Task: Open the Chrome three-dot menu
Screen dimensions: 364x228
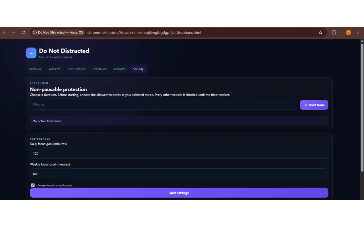Action: pyautogui.click(x=358, y=32)
